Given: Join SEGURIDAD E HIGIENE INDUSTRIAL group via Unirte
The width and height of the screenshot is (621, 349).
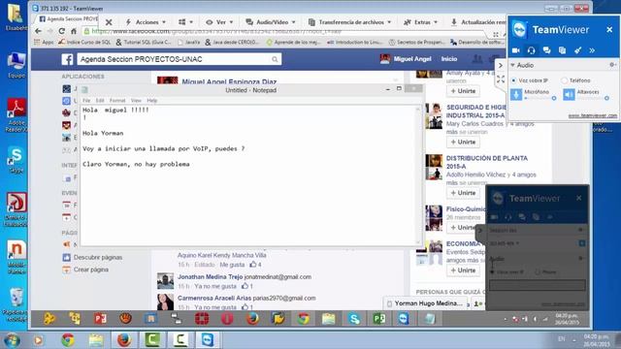Looking at the screenshot, I should pyautogui.click(x=463, y=142).
